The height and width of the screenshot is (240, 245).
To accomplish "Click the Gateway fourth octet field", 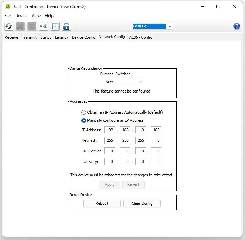I will click(156, 162).
